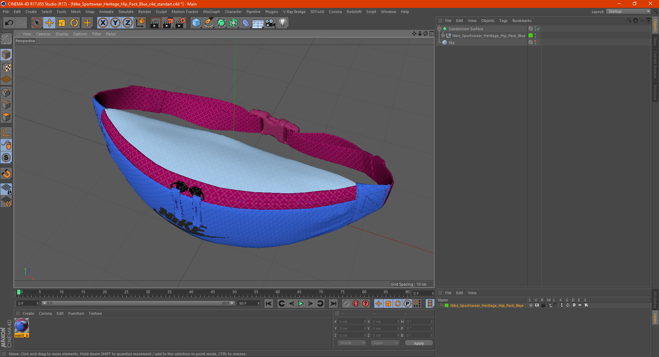Open the MoGraph menu

click(x=211, y=12)
